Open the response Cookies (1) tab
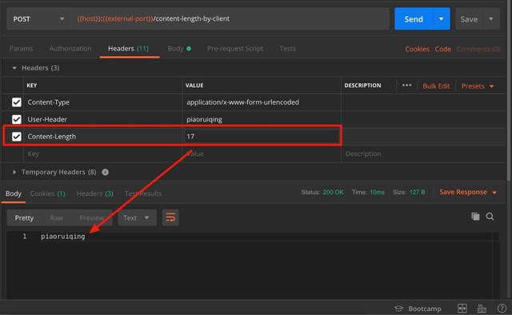512x315 pixels. (x=48, y=193)
